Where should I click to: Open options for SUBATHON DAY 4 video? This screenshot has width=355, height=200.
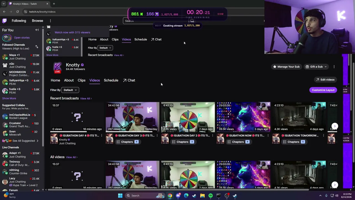pyautogui.click(x=102, y=136)
